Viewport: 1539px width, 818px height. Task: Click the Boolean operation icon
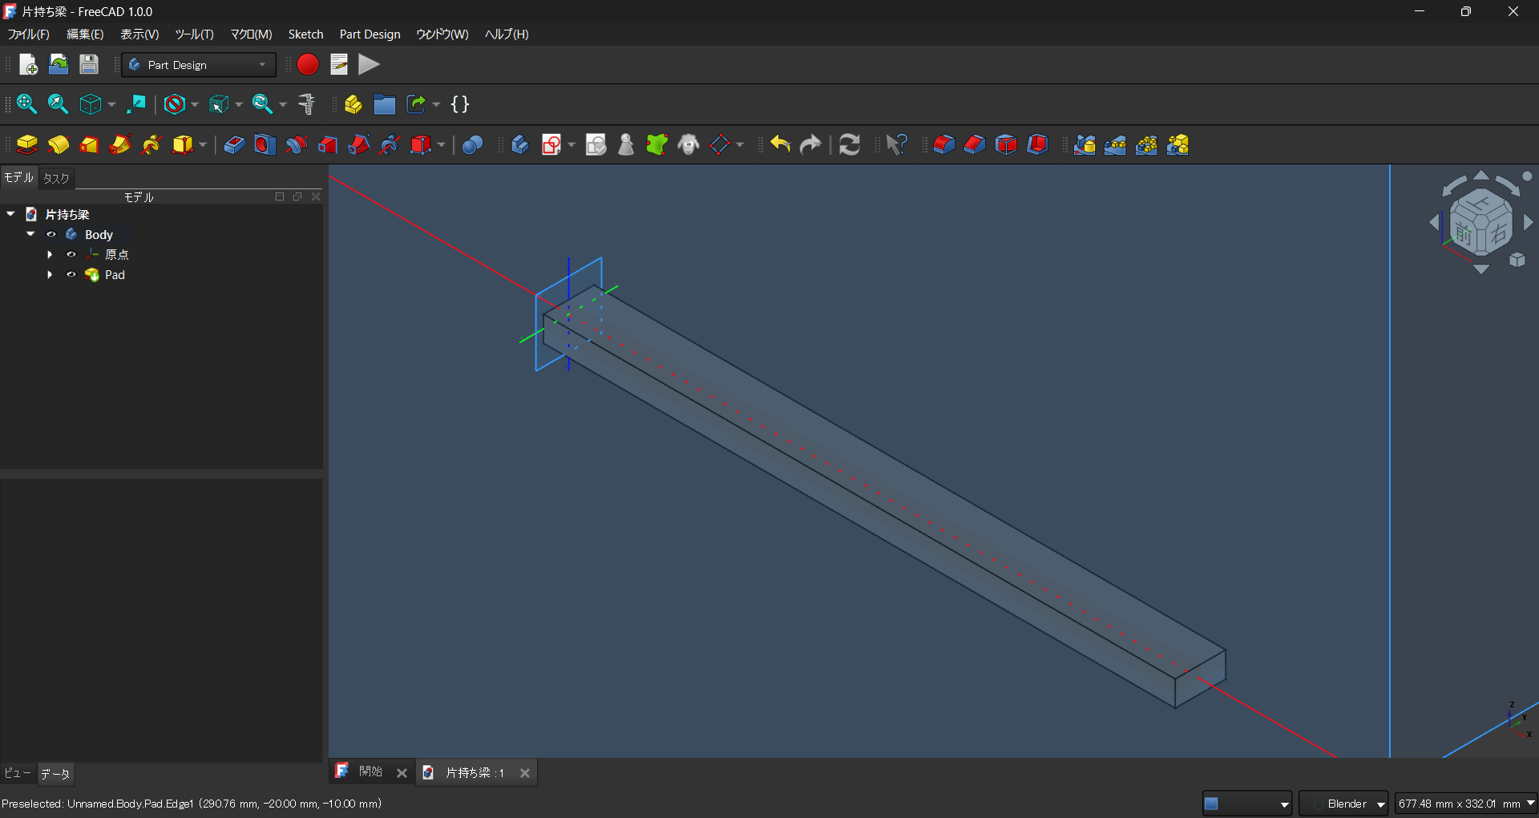coord(473,145)
